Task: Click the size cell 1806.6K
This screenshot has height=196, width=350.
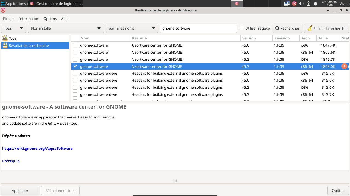Action: point(328,52)
